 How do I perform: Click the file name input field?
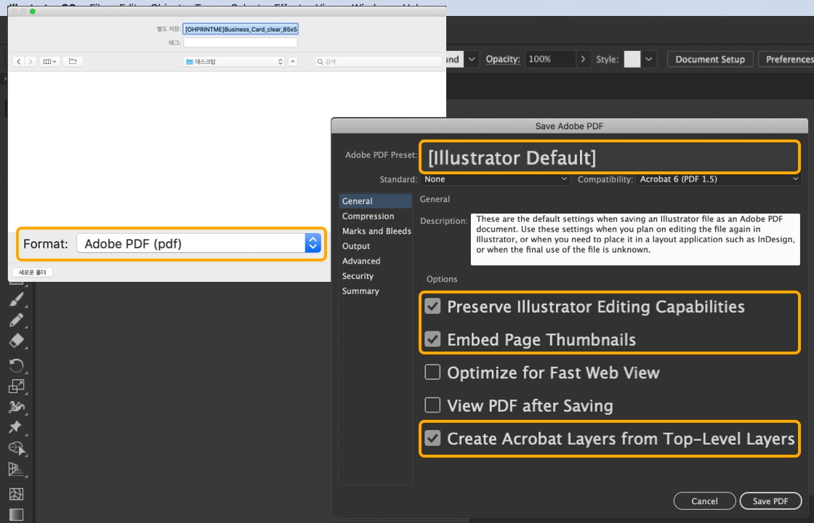(x=240, y=29)
